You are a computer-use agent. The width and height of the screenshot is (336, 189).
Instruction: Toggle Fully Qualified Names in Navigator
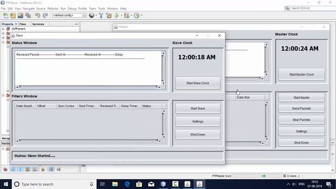click(43, 169)
